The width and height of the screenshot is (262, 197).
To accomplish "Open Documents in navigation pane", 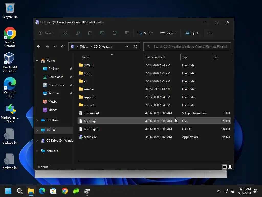I will tap(56, 85).
